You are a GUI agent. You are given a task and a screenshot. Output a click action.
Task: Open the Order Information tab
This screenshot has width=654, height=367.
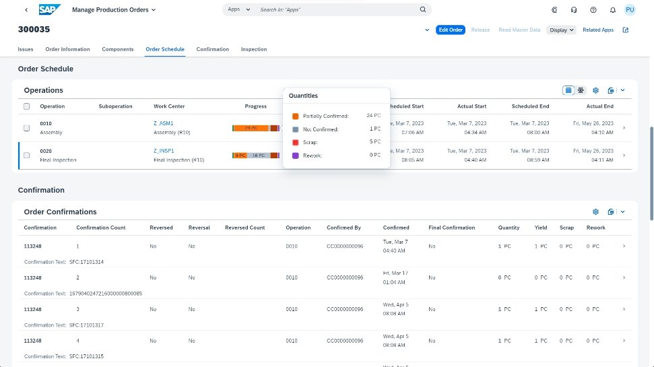[x=67, y=49]
